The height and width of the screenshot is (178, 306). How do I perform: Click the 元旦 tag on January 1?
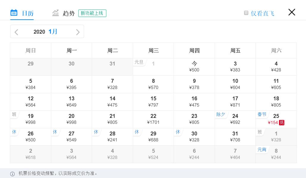point(139,62)
